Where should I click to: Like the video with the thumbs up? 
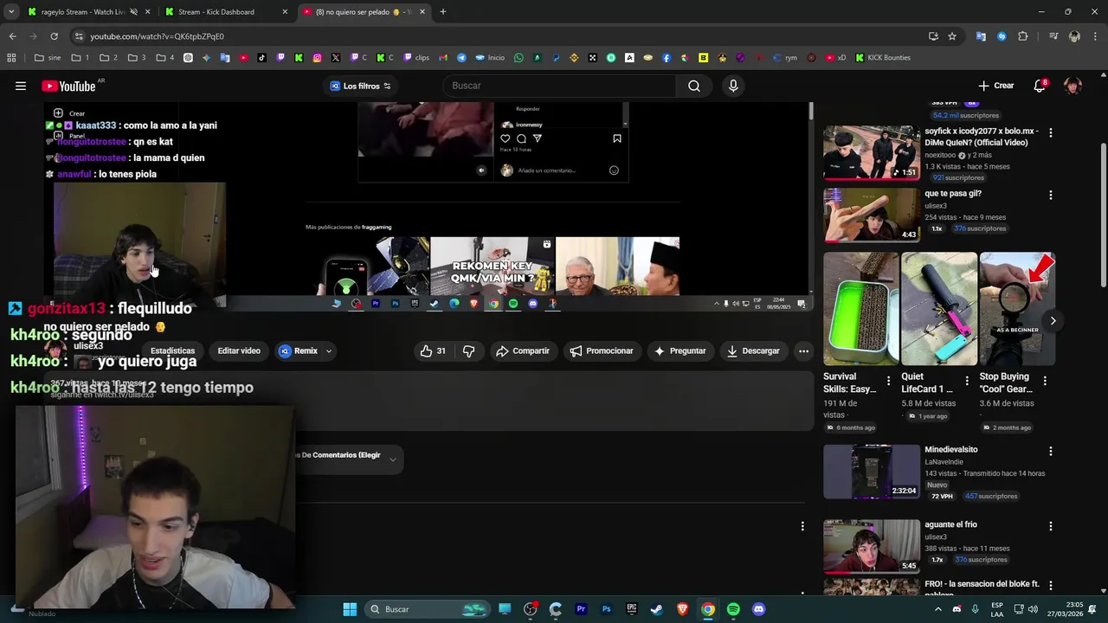(x=433, y=350)
